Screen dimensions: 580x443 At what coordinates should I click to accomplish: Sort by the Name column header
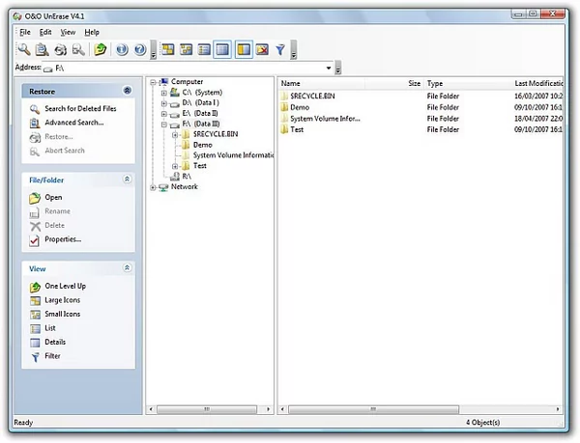click(321, 83)
